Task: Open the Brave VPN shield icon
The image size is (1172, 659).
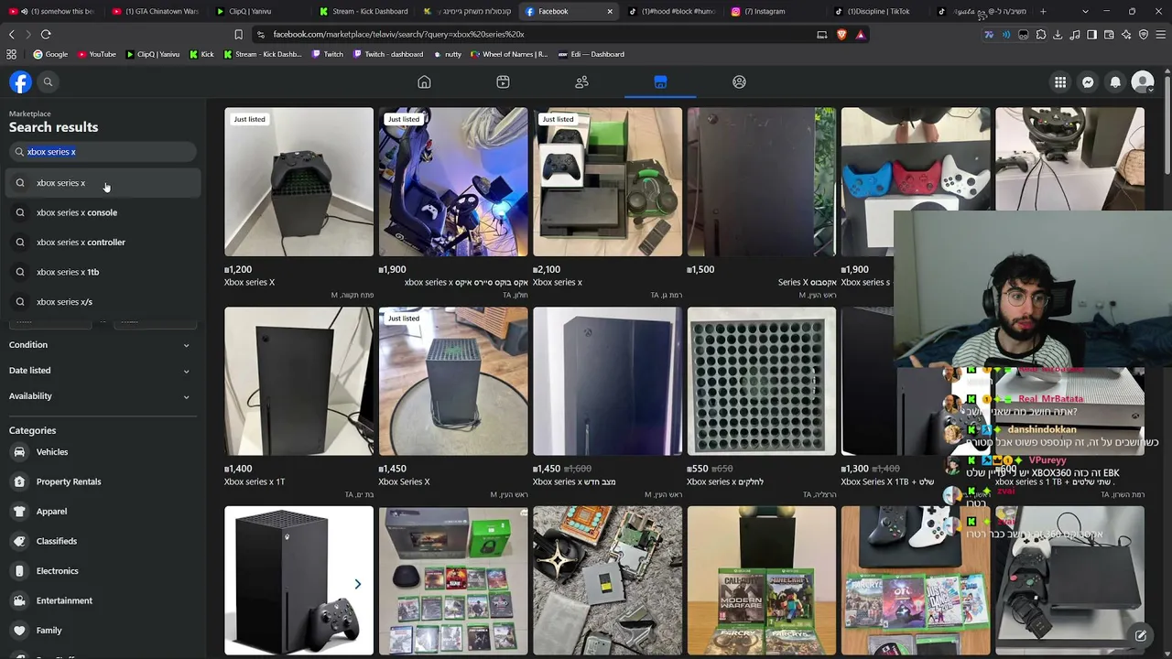Action: click(x=1144, y=35)
